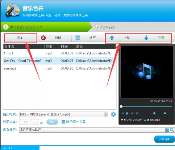Click the save path input field
175x150 pixels.
pos(92,130)
